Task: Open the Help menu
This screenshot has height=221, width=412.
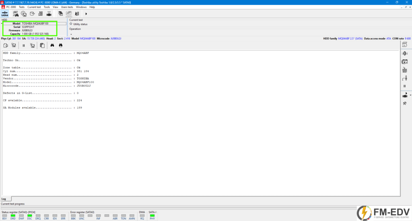Action: click(92, 7)
